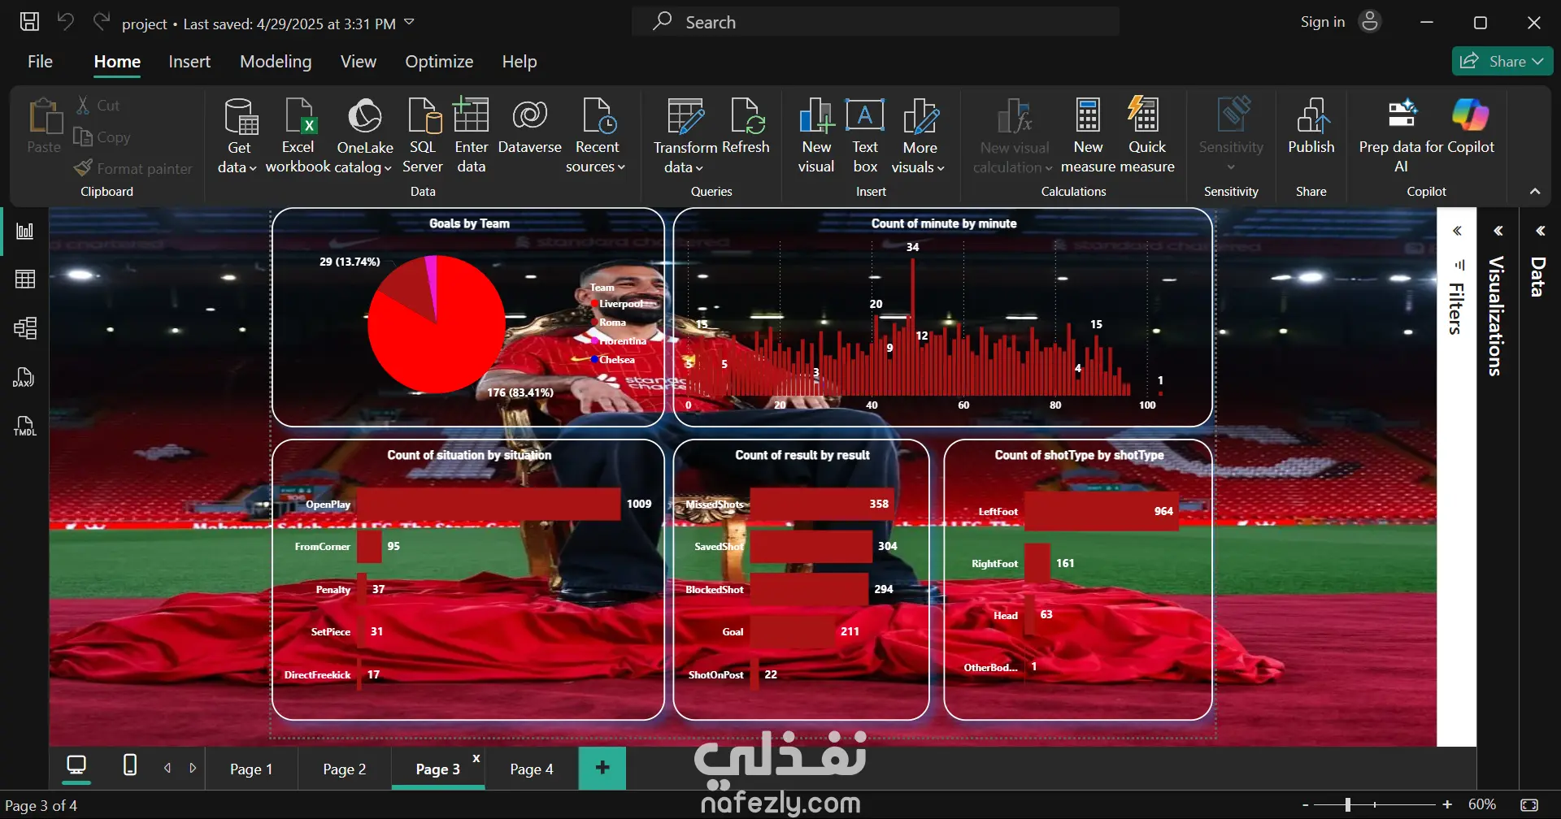1561x819 pixels.
Task: Open the Get data menu
Action: tap(238, 136)
